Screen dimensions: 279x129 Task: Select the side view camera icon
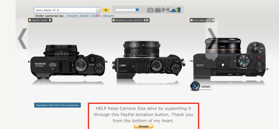pos(166,10)
